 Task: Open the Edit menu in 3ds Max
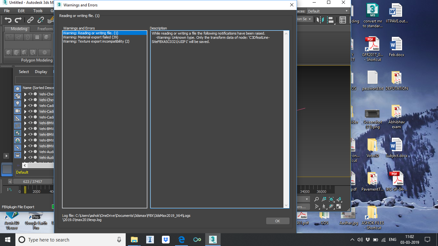(x=21, y=11)
